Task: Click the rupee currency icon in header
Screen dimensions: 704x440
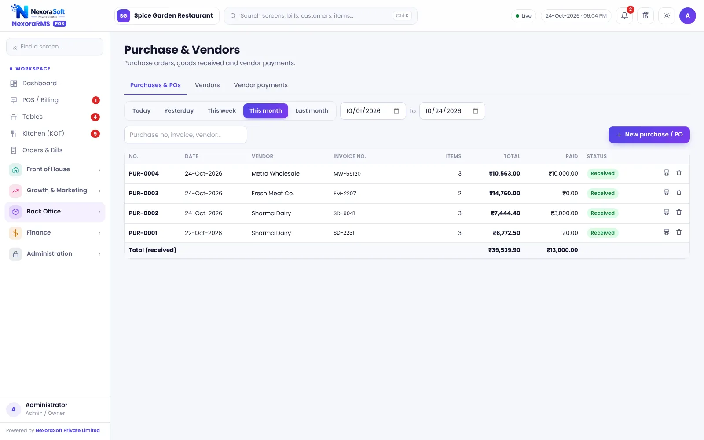Action: click(x=645, y=16)
